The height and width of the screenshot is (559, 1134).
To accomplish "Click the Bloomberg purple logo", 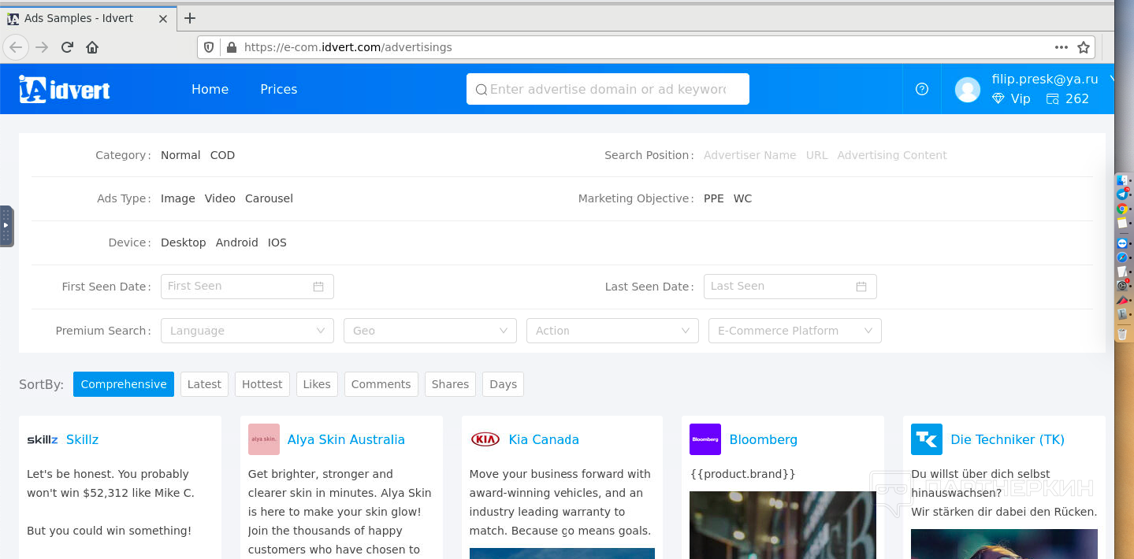I will pos(705,439).
